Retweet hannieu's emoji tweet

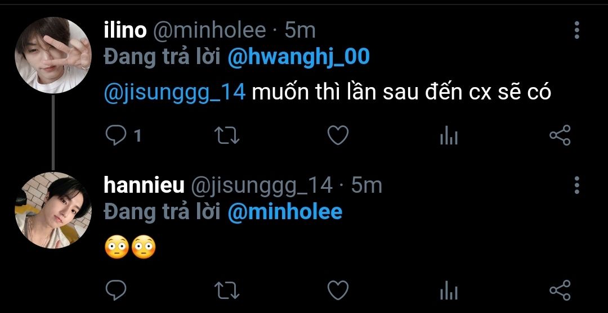228,290
